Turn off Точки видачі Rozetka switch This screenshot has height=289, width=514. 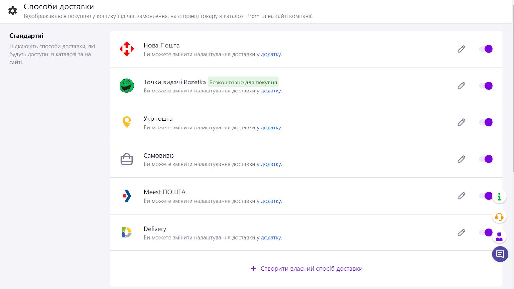(486, 86)
